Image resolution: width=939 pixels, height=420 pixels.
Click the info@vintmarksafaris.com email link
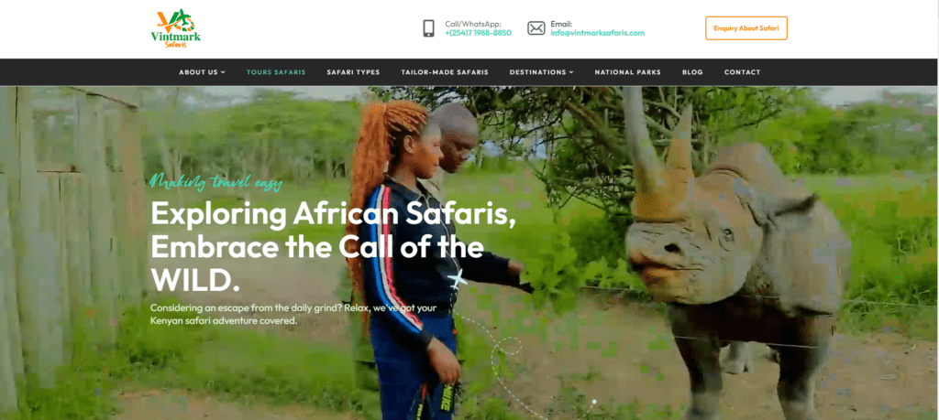click(x=598, y=33)
